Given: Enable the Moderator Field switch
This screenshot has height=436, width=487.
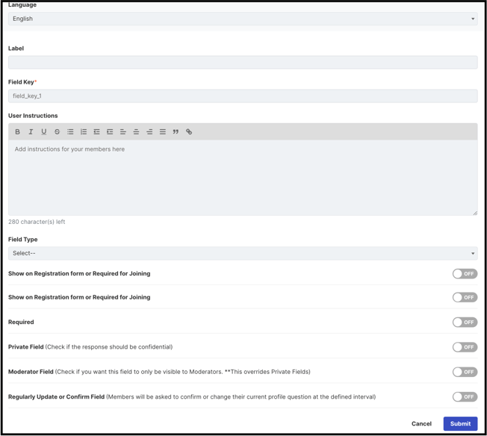Looking at the screenshot, I should tap(465, 372).
